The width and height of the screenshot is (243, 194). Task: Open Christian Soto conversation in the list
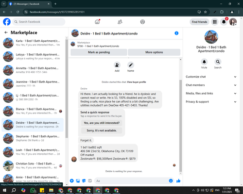click(x=33, y=166)
